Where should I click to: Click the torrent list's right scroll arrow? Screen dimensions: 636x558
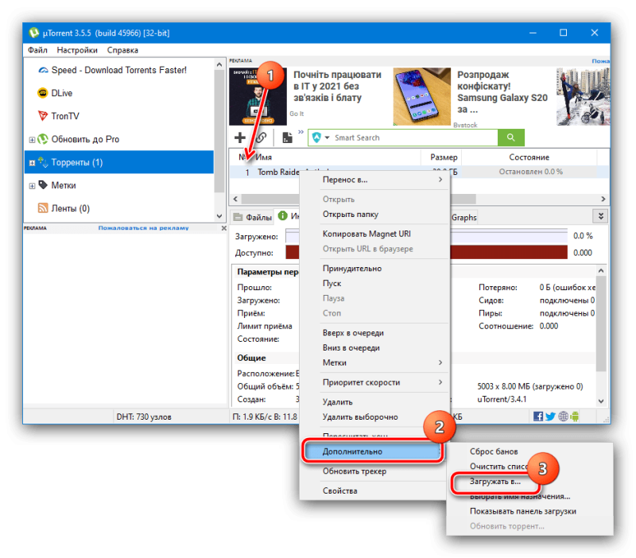point(603,199)
